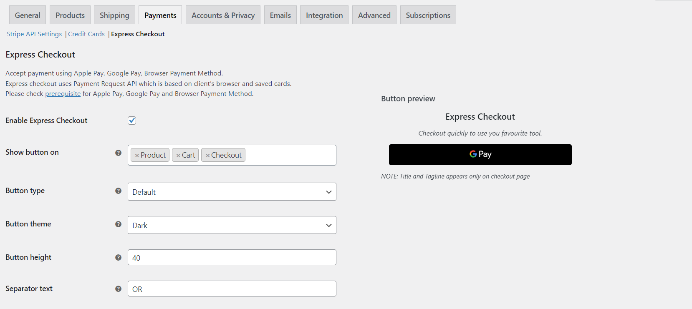Click help icon for Separator text
Viewport: 692px width, 309px height.
pos(118,289)
